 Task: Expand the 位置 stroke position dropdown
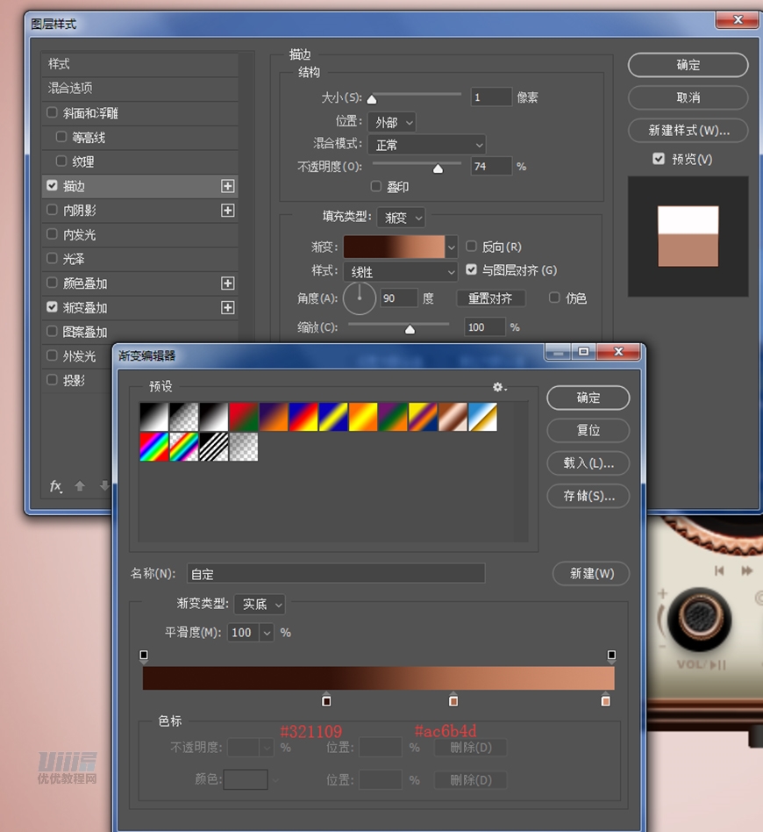pos(396,122)
